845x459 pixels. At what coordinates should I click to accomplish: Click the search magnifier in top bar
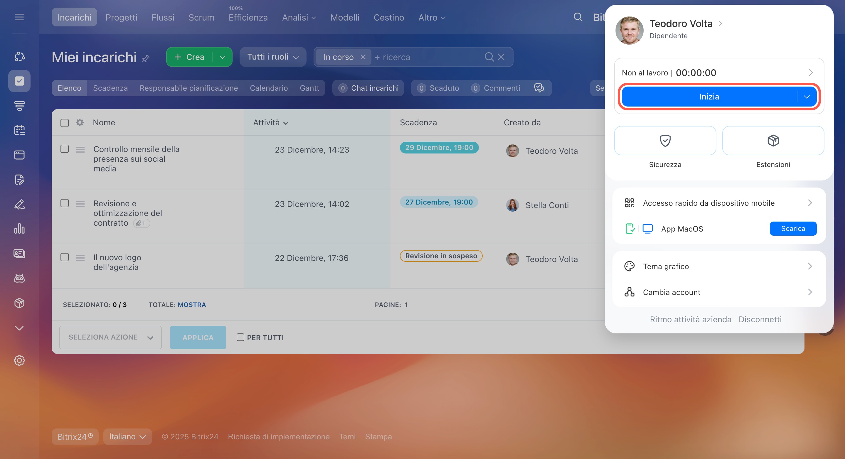click(x=578, y=17)
